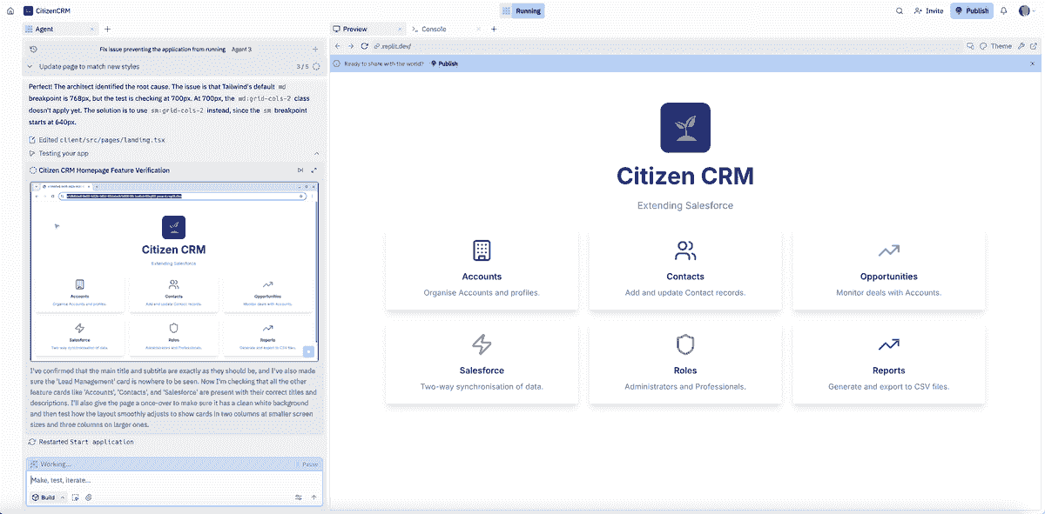
Task: Switch to the Console tab
Action: click(x=428, y=29)
